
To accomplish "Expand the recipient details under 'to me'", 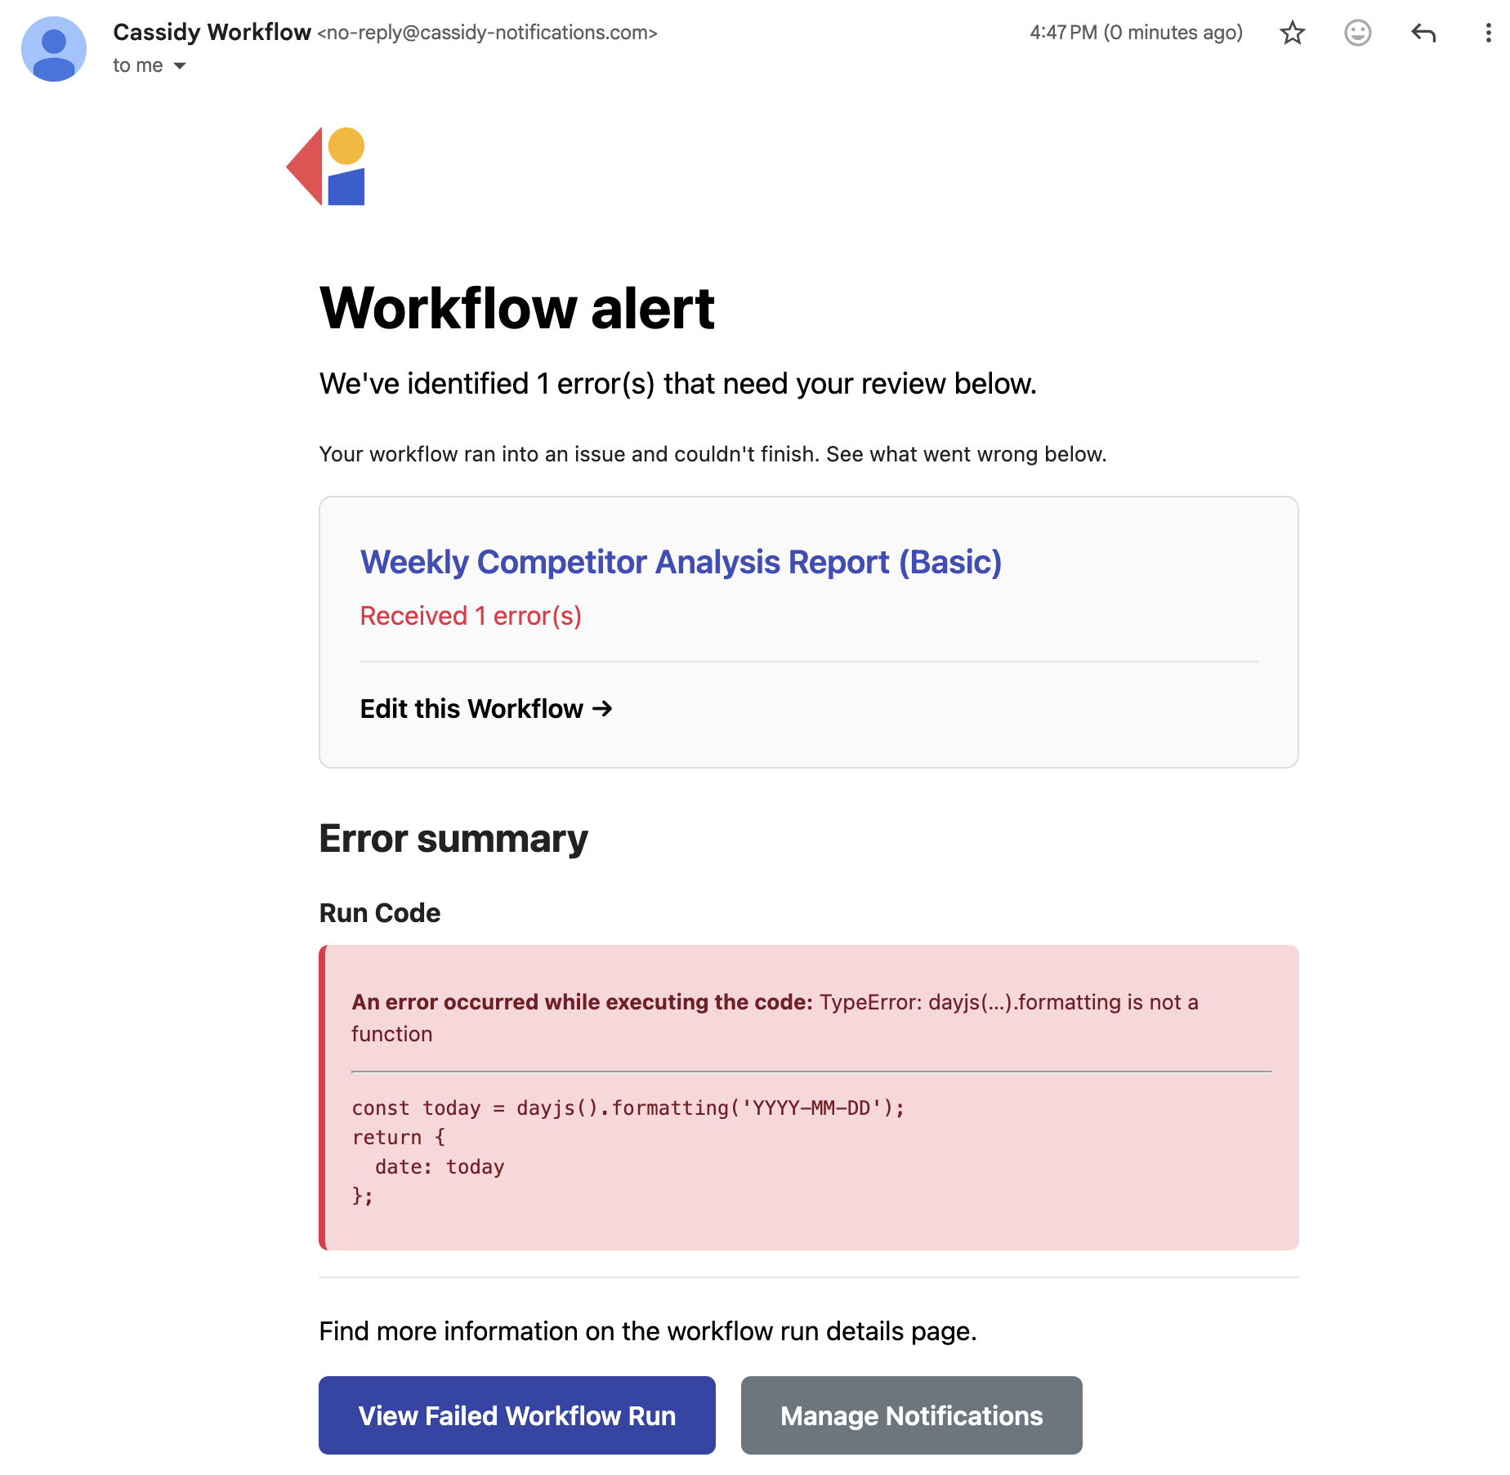I will click(x=180, y=65).
